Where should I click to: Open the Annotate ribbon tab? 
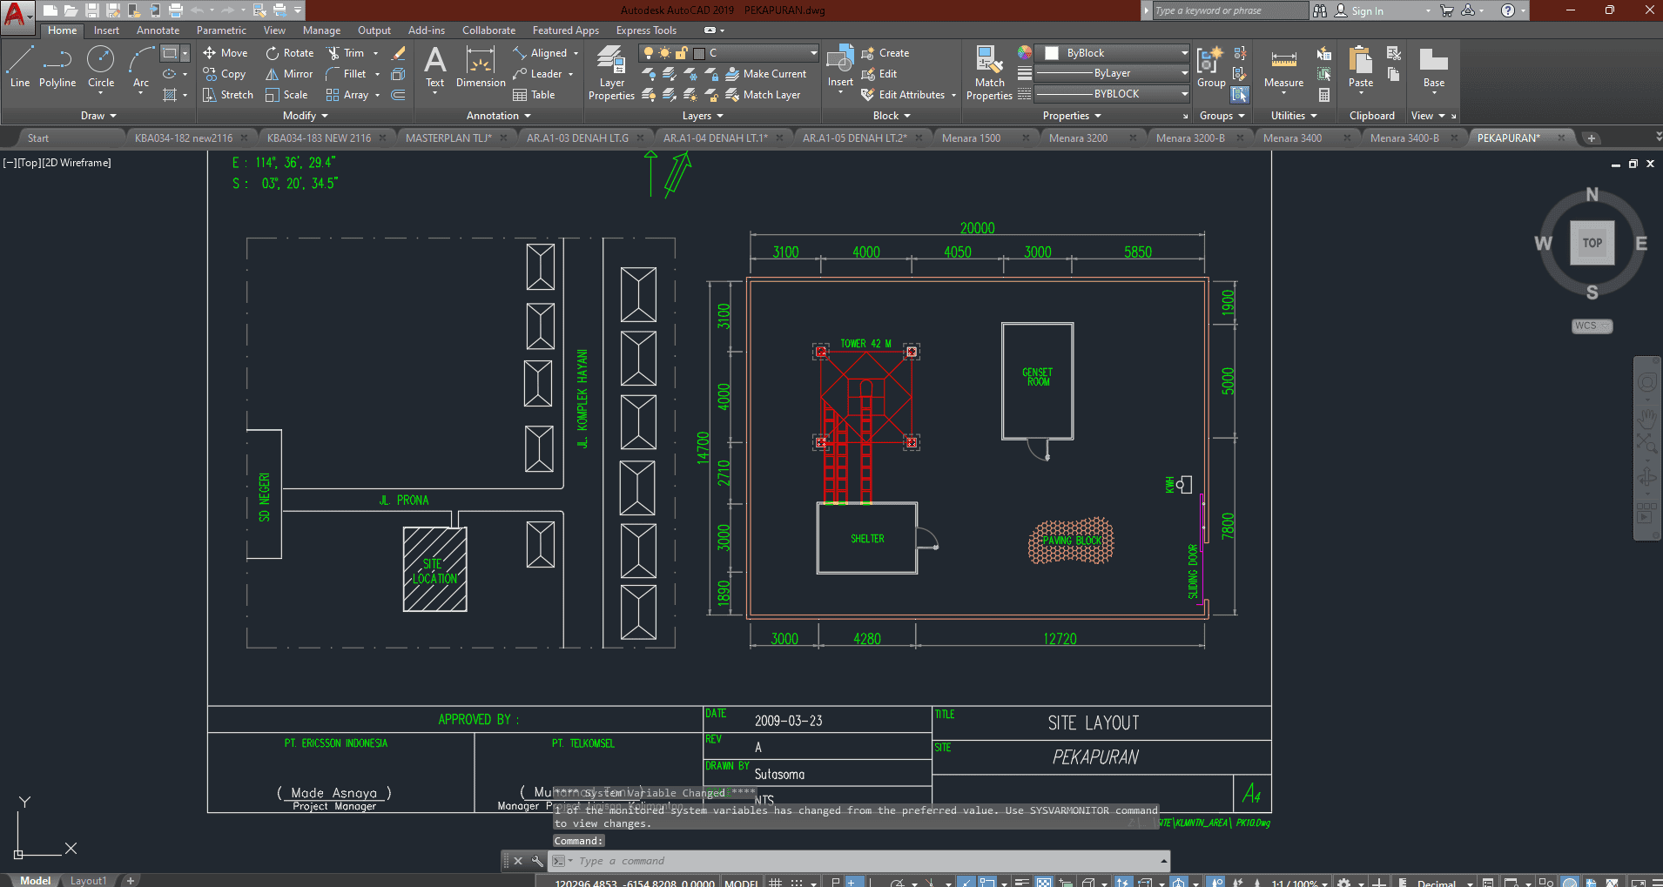[x=158, y=30]
